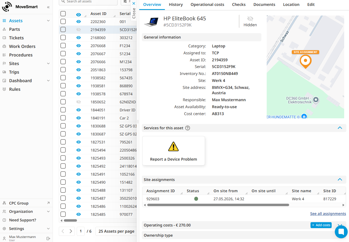Open the Procedures page from sidebar
This screenshot has height=242, width=349.
pos(21,55)
